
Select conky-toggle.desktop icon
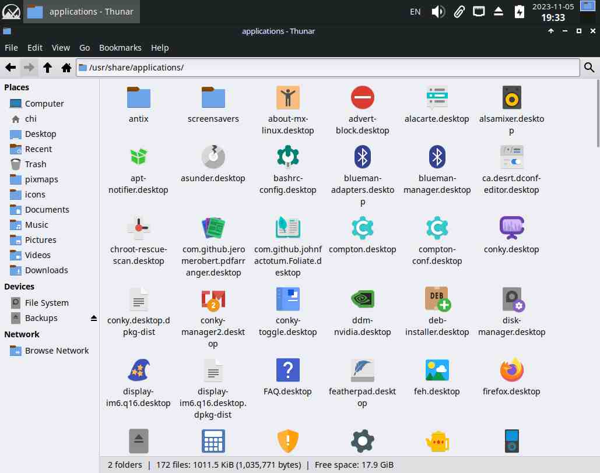288,299
